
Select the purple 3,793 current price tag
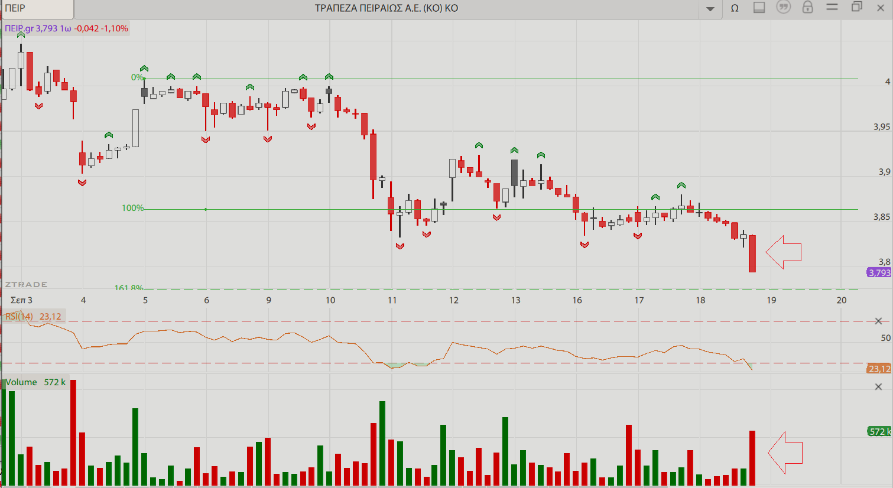879,272
